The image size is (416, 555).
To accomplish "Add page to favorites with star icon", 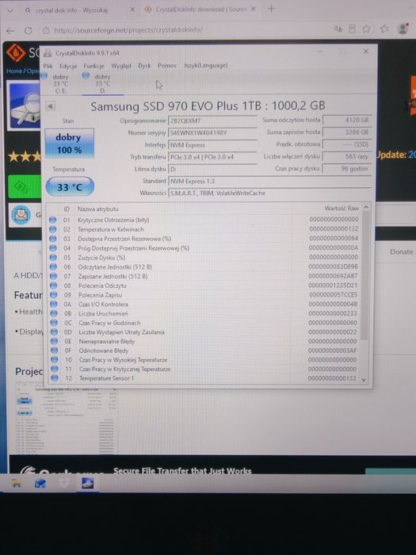I will point(366,29).
